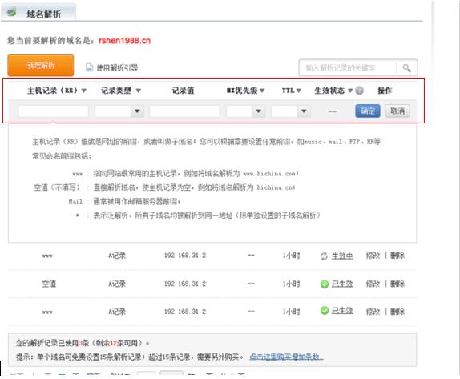Click the search magnifier icon

click(406, 68)
